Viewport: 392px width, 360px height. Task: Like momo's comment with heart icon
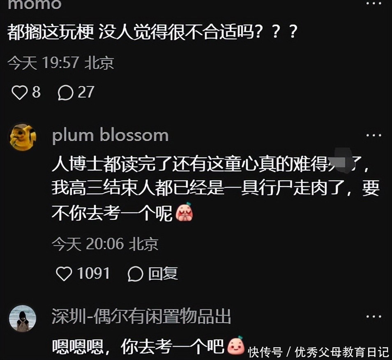click(x=19, y=92)
